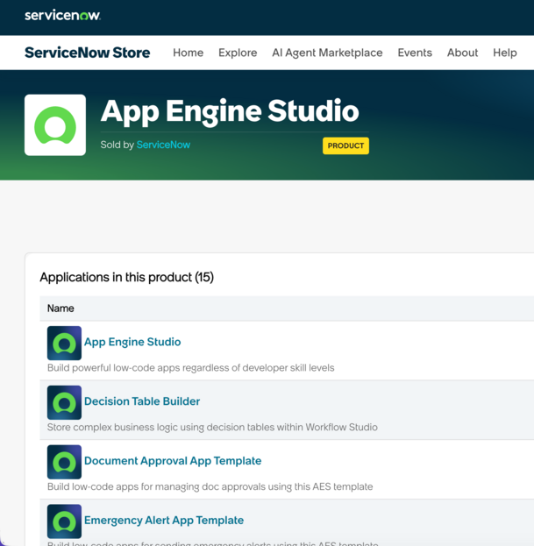Open the ServiceNow seller link
This screenshot has width=534, height=546.
163,145
